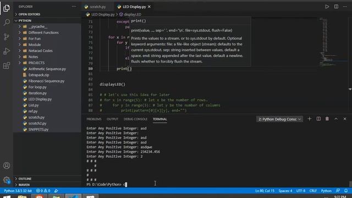The height and width of the screenshot is (198, 352).
Task: Click errors and warnings count in status bar
Action: click(x=43, y=191)
